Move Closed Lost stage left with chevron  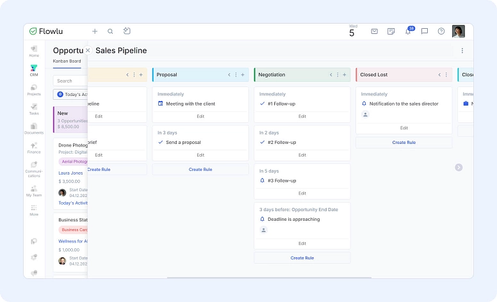[439, 75]
